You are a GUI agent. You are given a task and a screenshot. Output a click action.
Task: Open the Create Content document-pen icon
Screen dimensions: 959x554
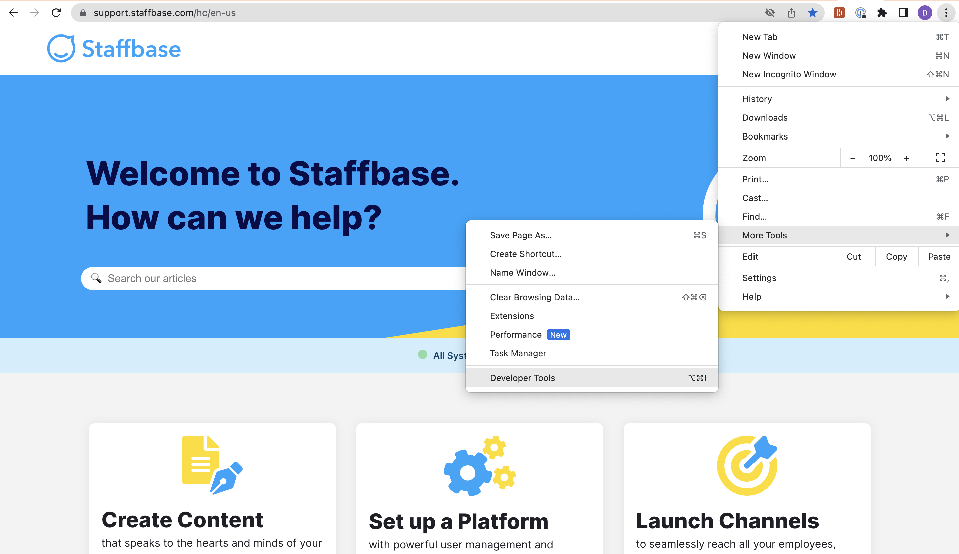(213, 465)
